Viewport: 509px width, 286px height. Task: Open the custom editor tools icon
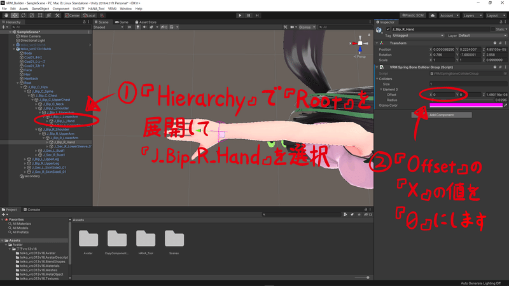[x=57, y=15]
